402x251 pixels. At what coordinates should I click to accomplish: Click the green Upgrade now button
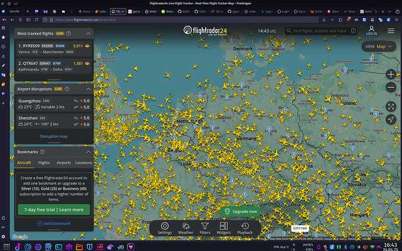[241, 211]
